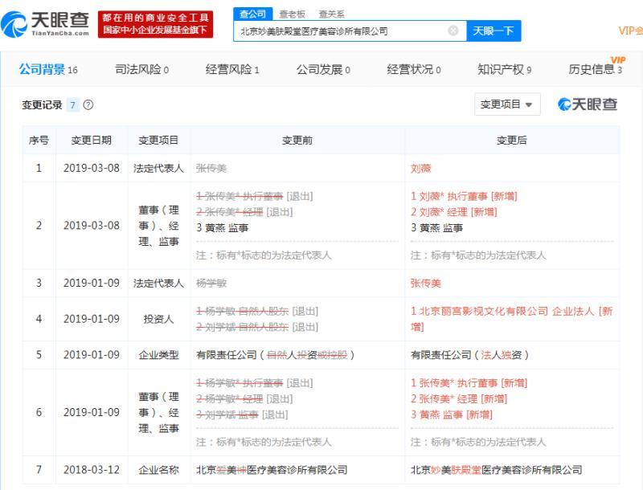The image size is (643, 490).
Task: Switch to the 查老板 search tab
Action: [293, 14]
